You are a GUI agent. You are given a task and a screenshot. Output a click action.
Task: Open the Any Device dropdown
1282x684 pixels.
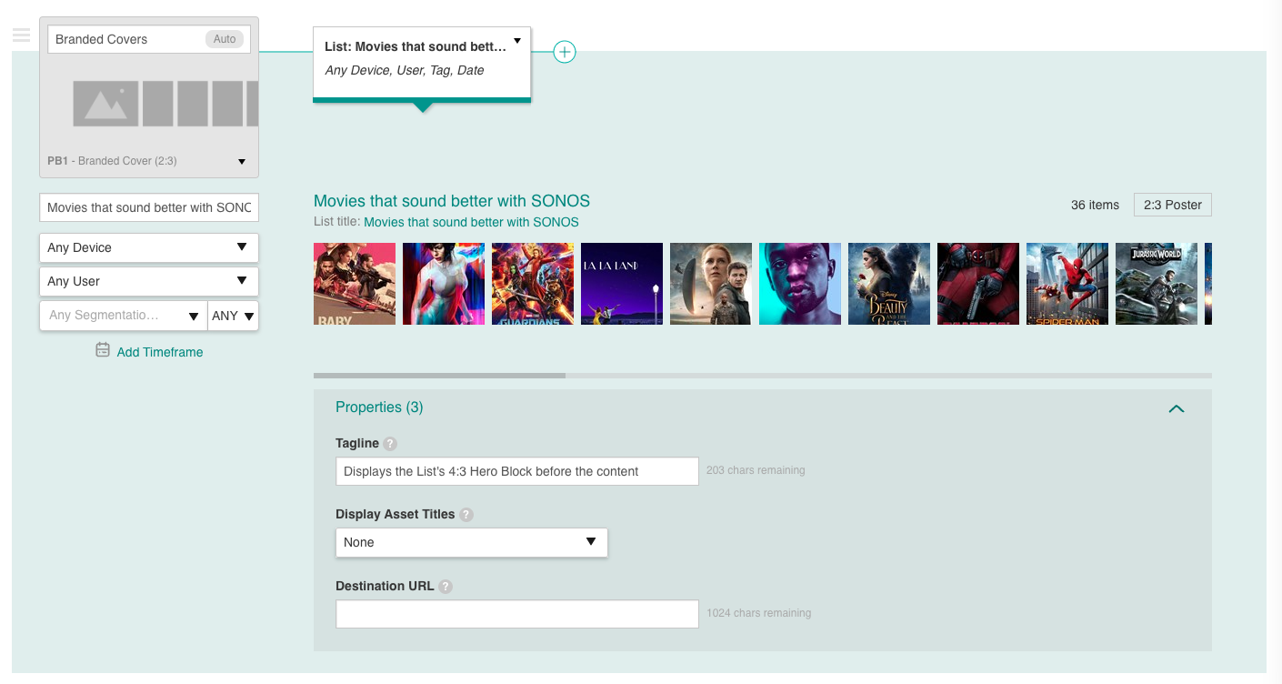pos(149,247)
